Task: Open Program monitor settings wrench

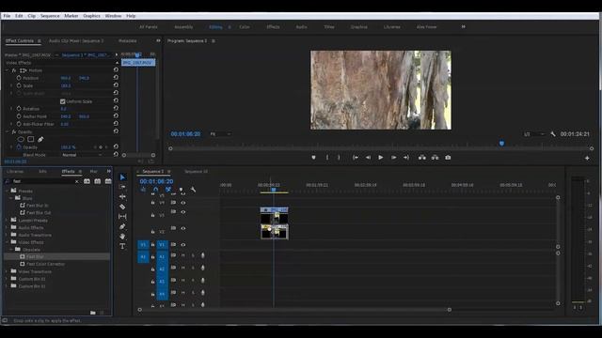Action: [553, 134]
